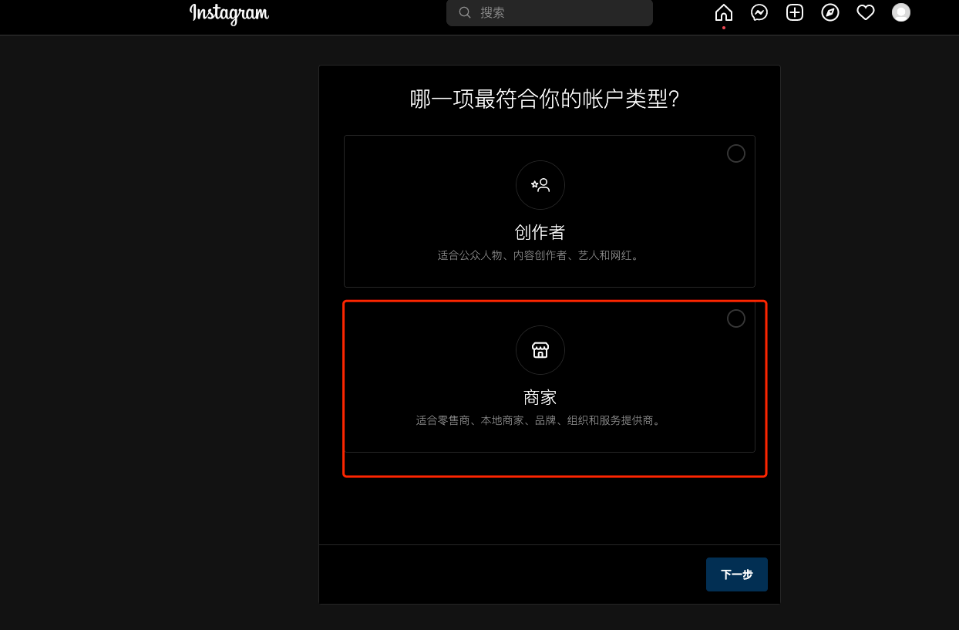This screenshot has height=630, width=959.
Task: Click the 创作者 person-star icon
Action: pos(540,185)
